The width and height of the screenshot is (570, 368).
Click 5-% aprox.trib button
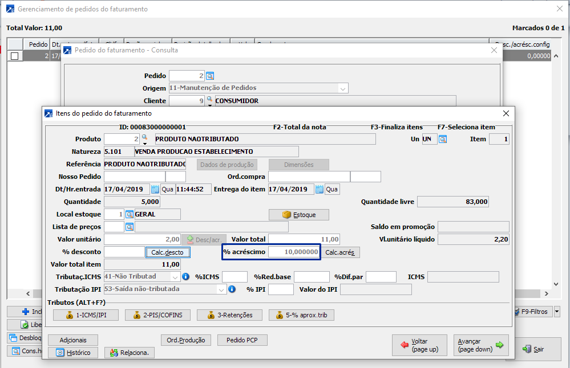point(301,315)
